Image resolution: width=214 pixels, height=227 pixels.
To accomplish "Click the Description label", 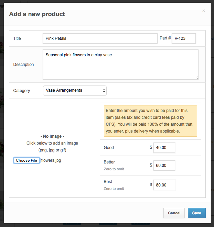I will (x=23, y=65).
